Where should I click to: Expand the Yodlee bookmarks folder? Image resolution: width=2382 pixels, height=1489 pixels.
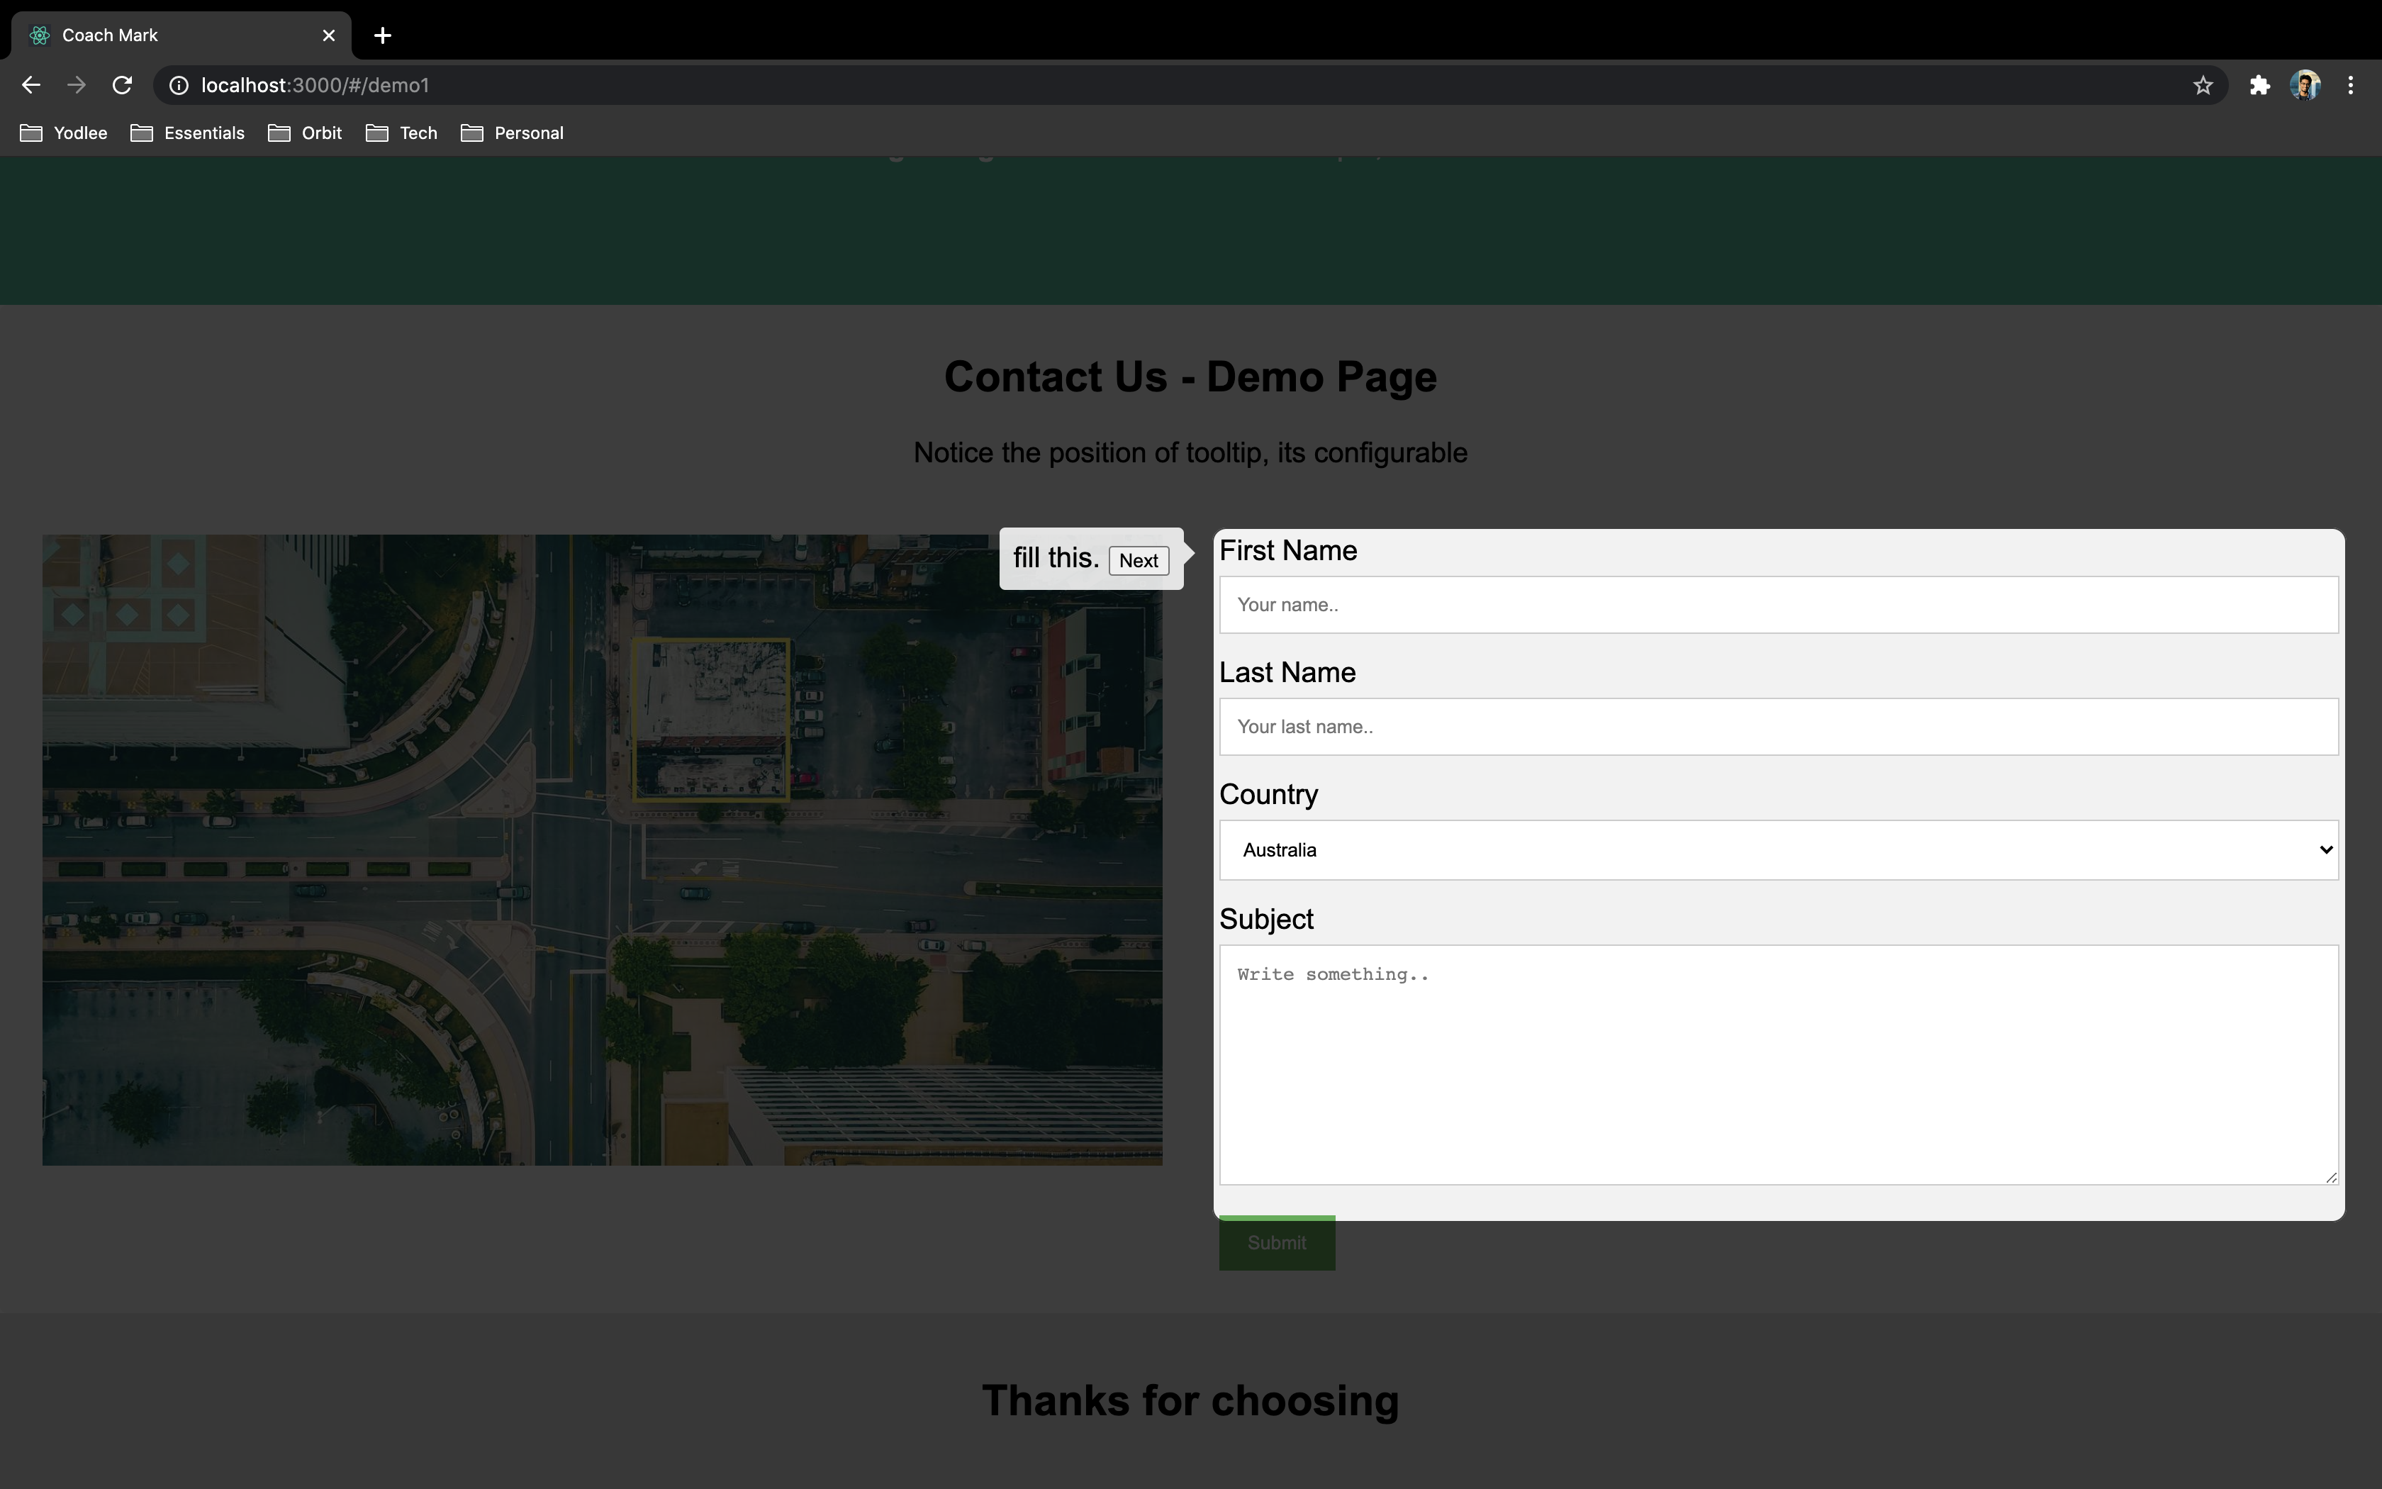(x=64, y=133)
